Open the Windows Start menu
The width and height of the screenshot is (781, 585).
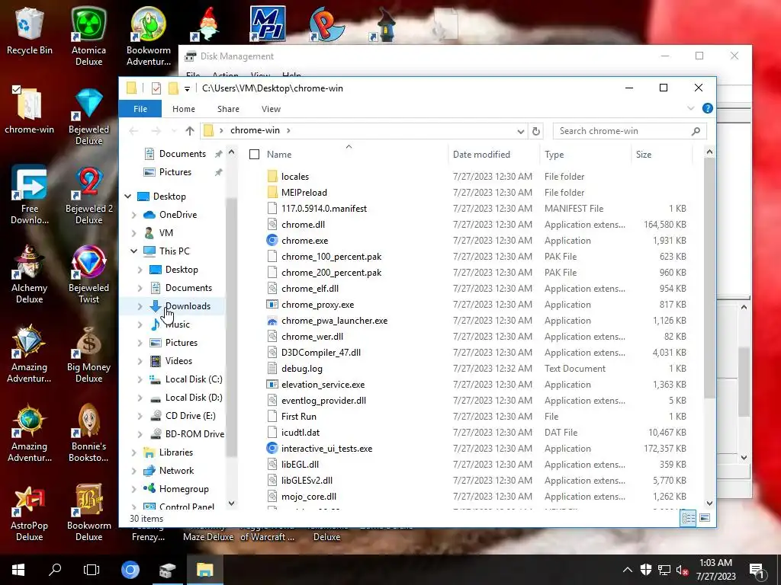[x=18, y=570]
